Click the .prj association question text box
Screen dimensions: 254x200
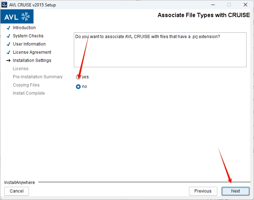point(160,50)
